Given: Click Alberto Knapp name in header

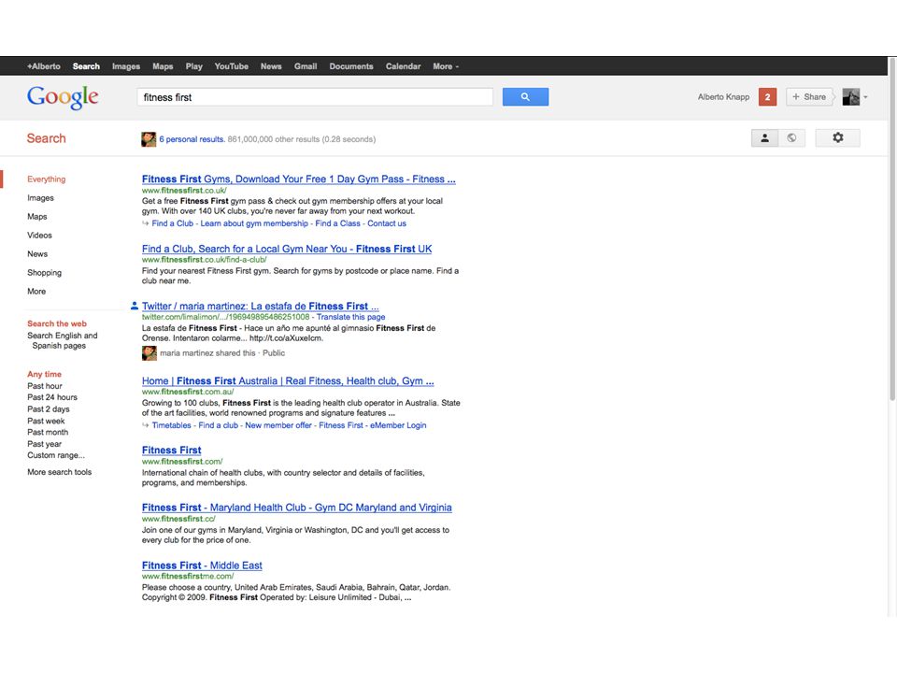Looking at the screenshot, I should [x=723, y=96].
